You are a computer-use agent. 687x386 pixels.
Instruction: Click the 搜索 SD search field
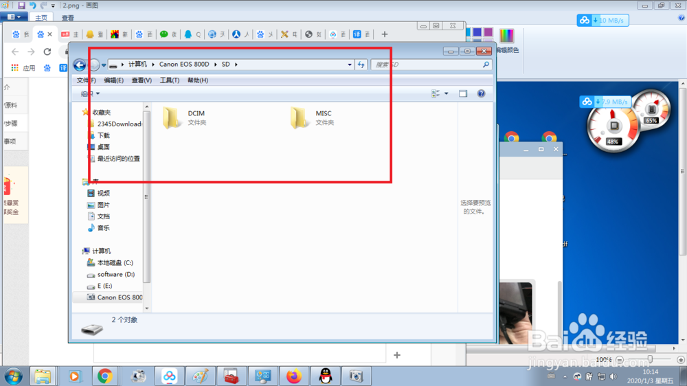point(431,65)
